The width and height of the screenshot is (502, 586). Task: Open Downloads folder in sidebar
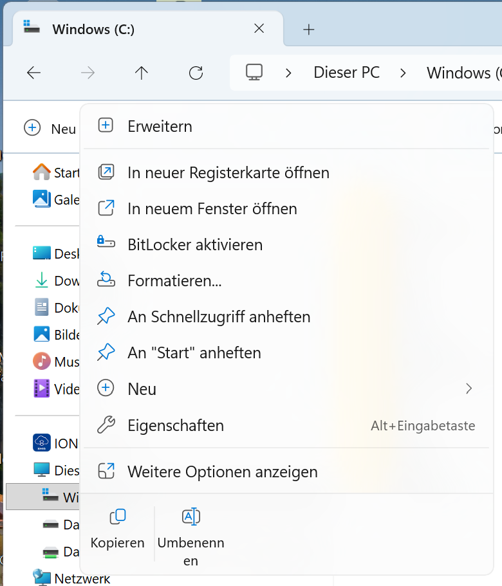click(x=56, y=280)
